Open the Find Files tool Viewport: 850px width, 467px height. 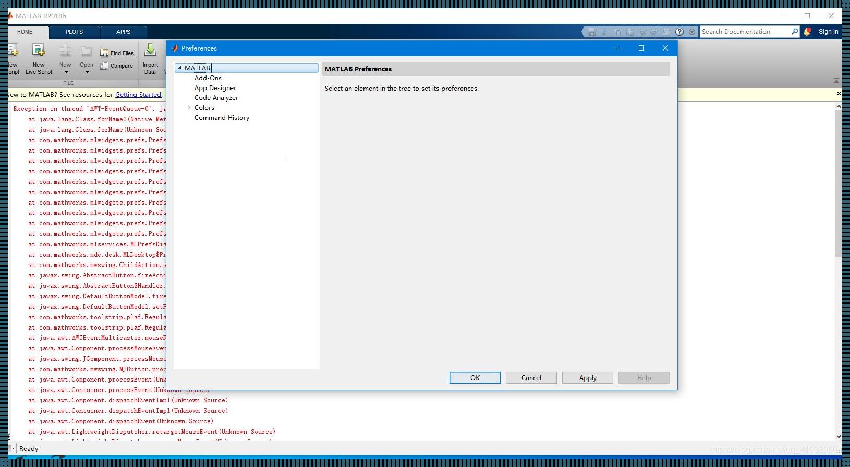point(117,53)
